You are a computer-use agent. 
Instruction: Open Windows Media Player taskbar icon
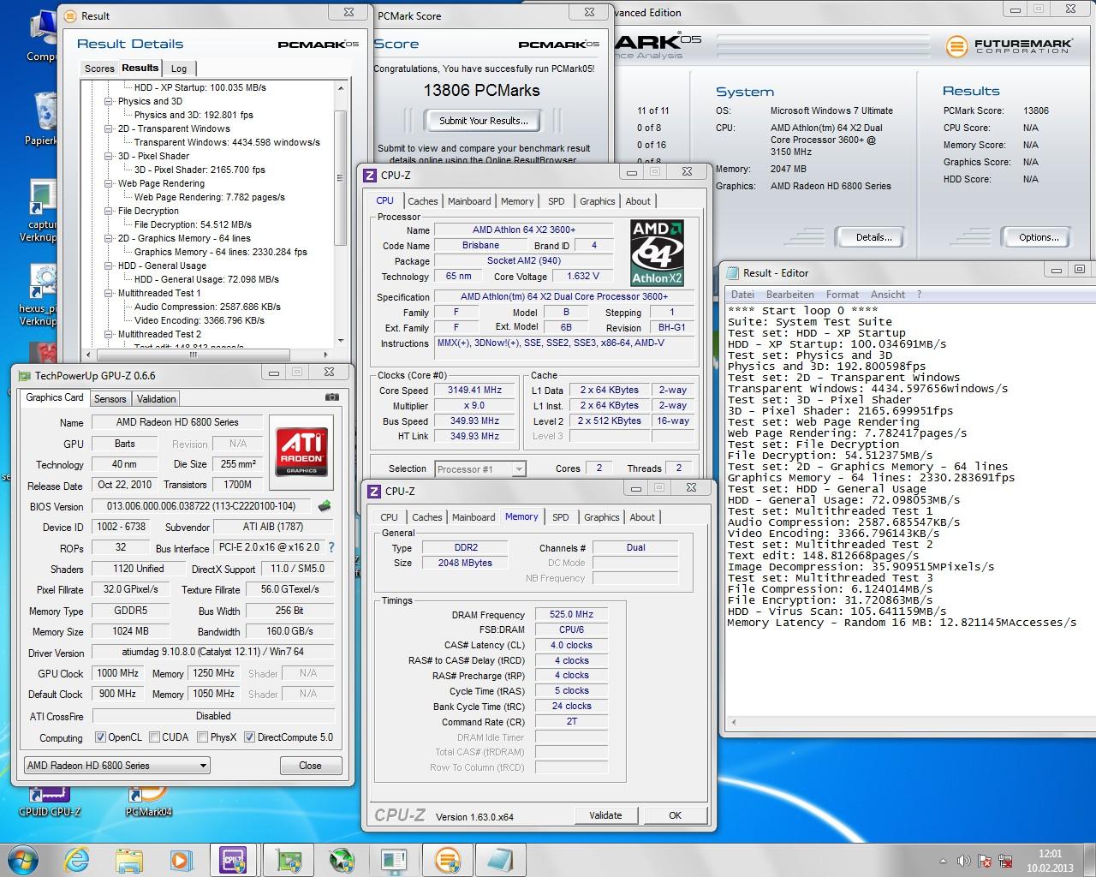pos(180,859)
